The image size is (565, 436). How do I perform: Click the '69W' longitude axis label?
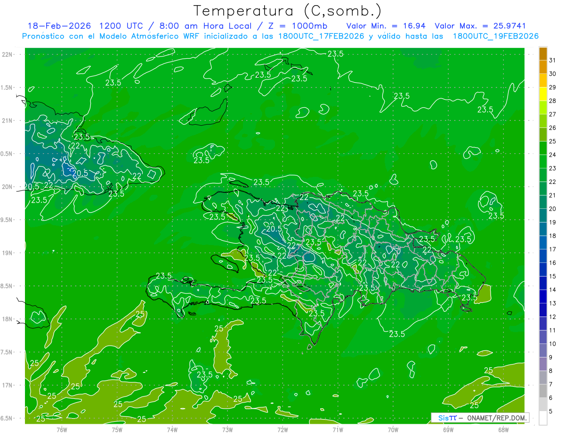[448, 429]
